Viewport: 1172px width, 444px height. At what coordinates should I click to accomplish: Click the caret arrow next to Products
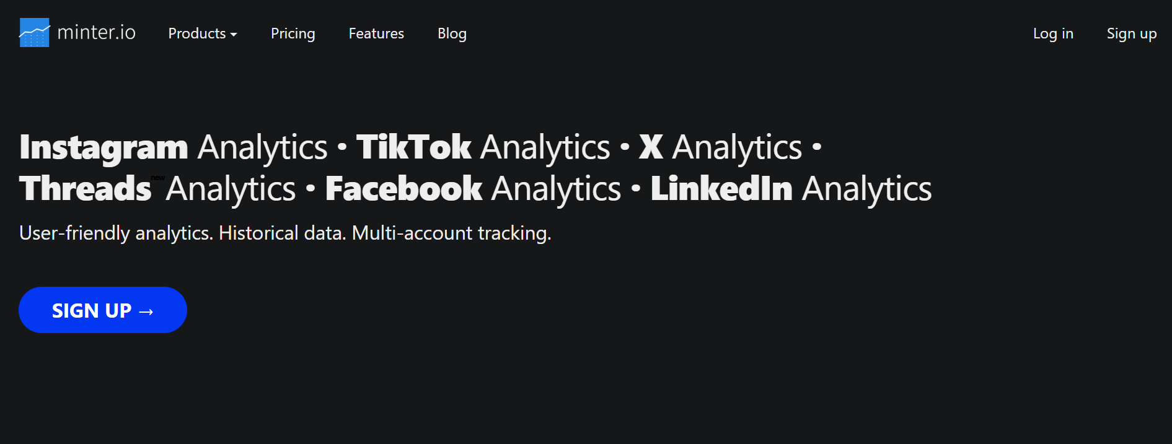point(234,35)
